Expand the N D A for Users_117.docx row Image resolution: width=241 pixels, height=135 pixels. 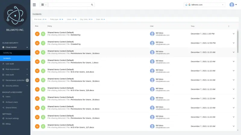click(x=233, y=126)
